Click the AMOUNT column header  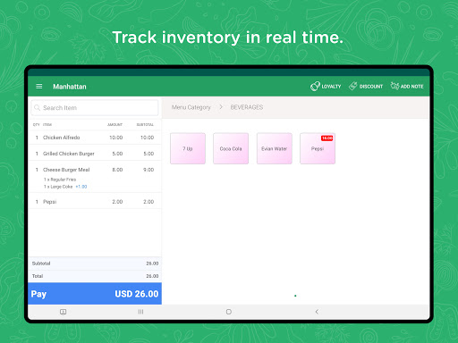[x=115, y=124]
